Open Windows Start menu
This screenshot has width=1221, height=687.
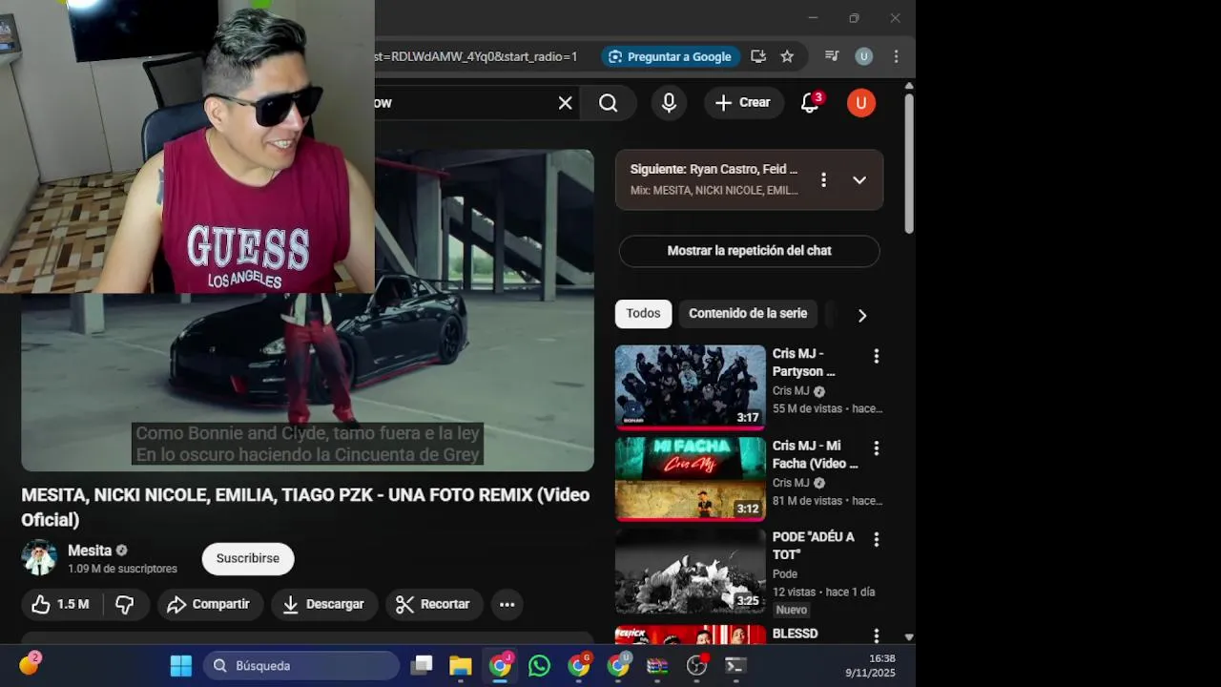click(x=180, y=665)
